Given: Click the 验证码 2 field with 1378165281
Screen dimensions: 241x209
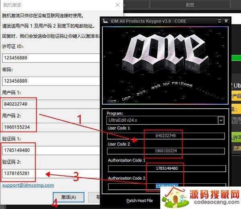Looking at the screenshot, I should point(51,173).
